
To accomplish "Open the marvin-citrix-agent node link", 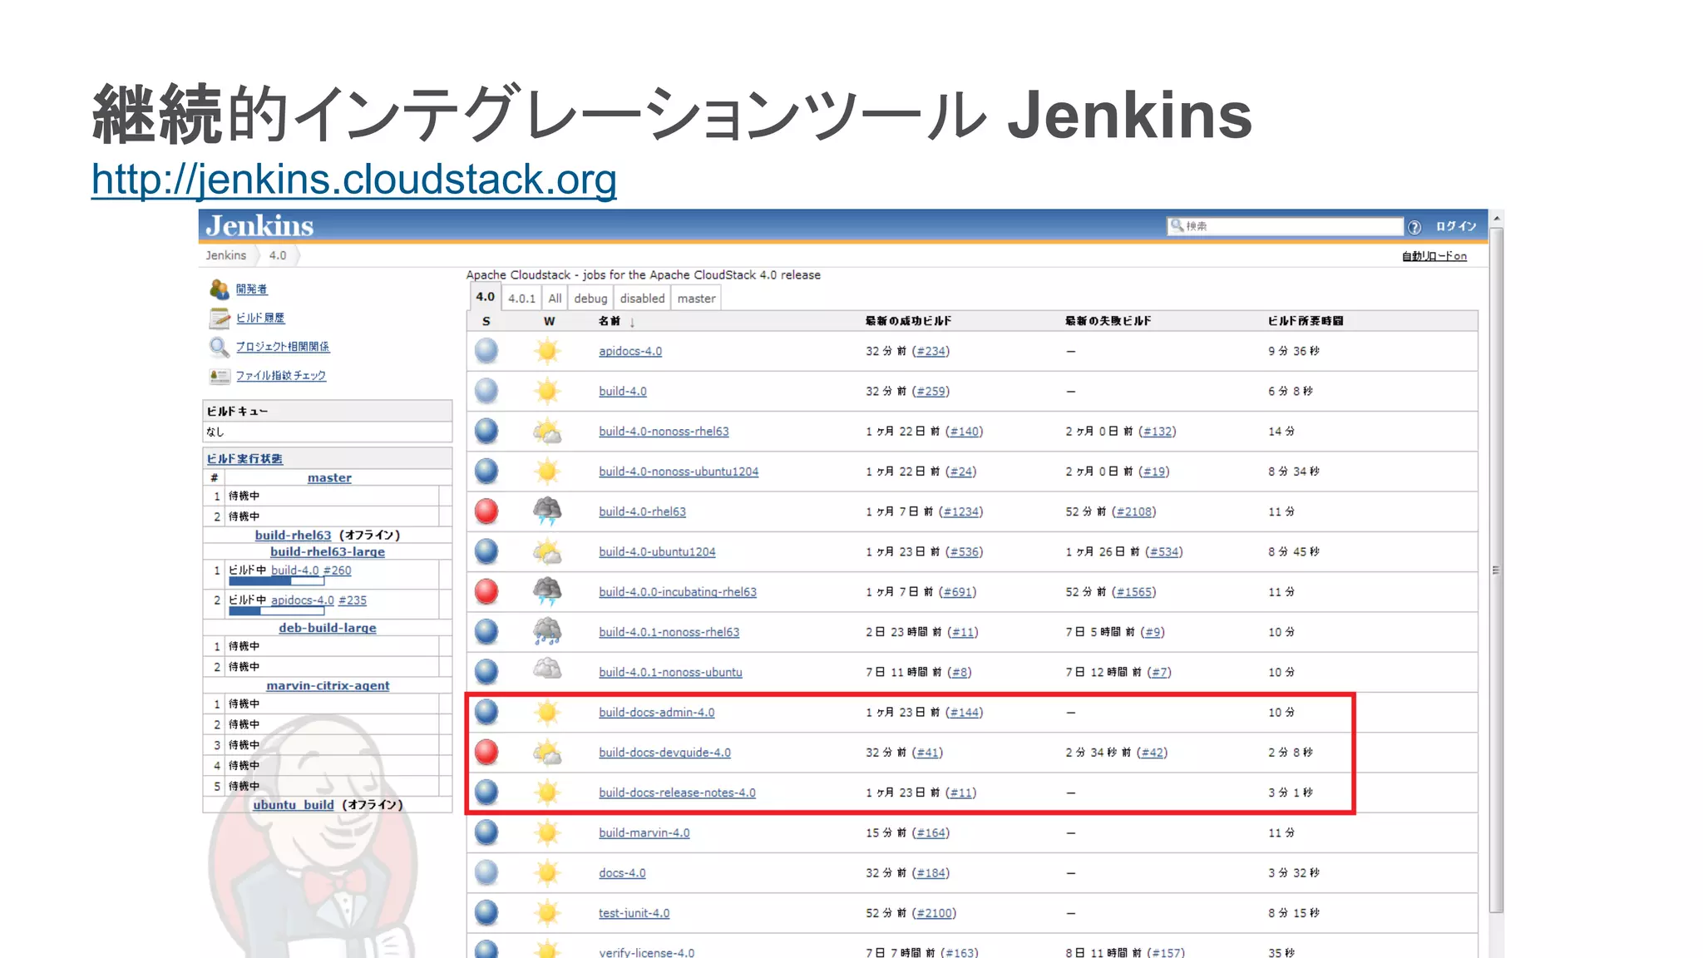I will [x=328, y=686].
